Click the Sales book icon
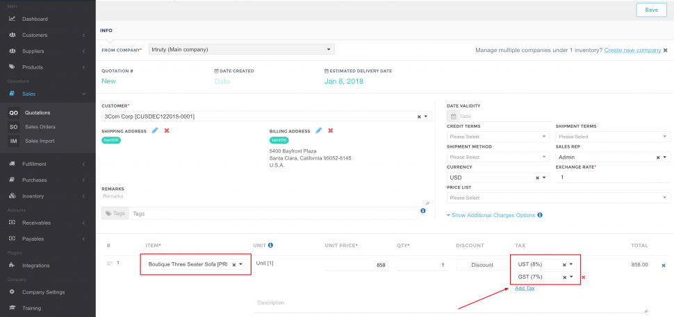Viewport: 674px width, 317px height. coord(13,94)
